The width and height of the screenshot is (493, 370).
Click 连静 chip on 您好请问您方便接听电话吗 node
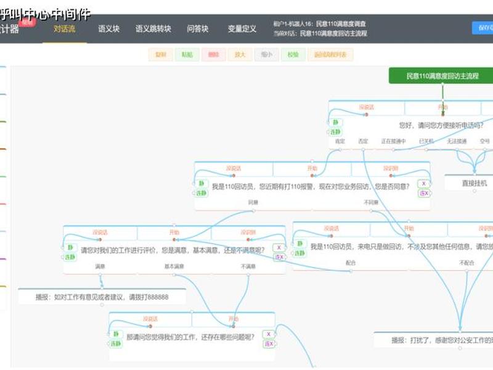[335, 132]
